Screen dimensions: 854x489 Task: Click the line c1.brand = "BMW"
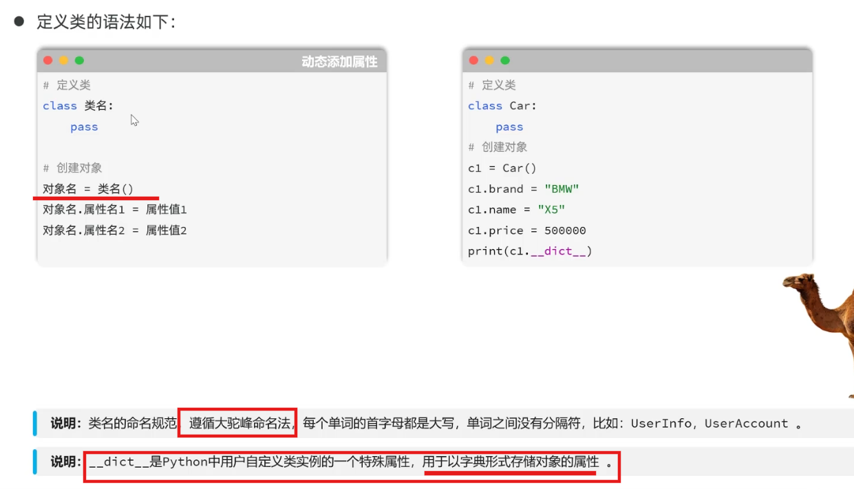[524, 189]
